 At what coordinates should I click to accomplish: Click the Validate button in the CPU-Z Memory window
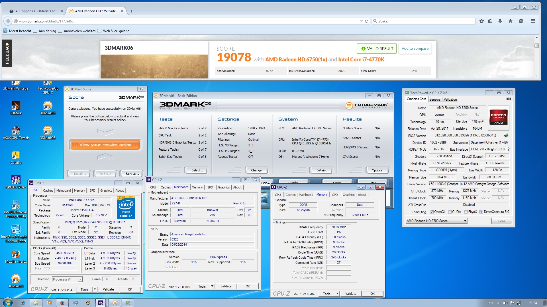tap(351, 294)
